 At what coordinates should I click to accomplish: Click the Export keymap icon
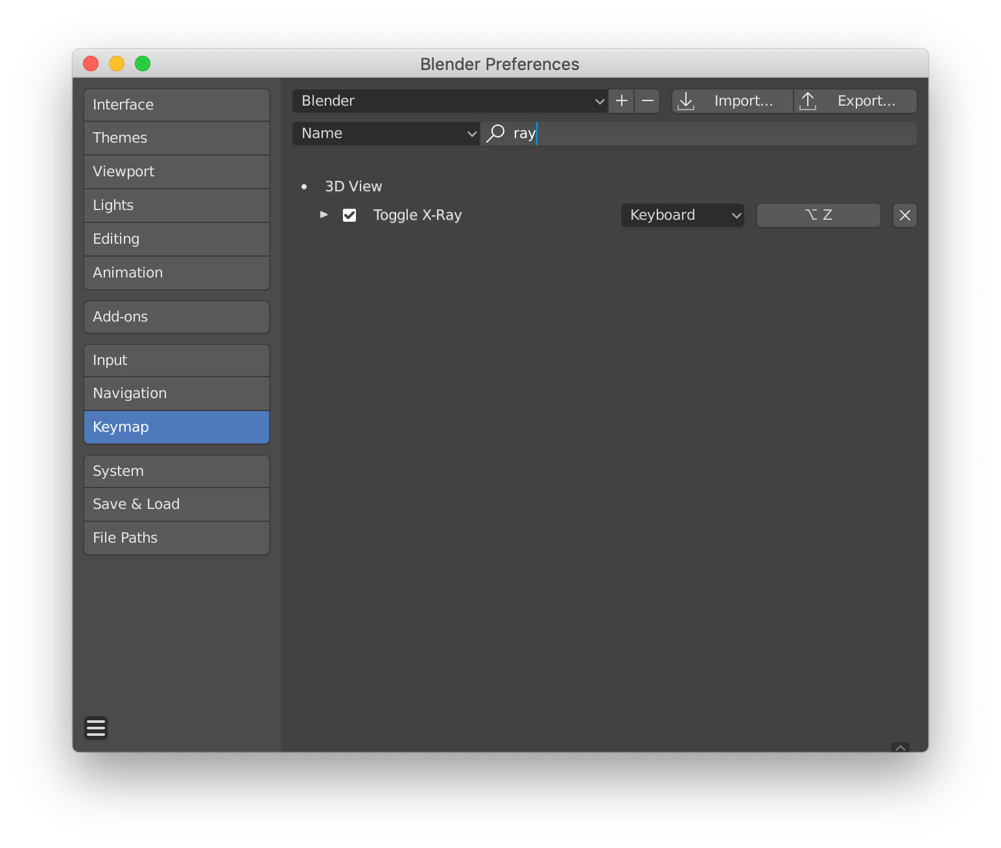click(808, 100)
